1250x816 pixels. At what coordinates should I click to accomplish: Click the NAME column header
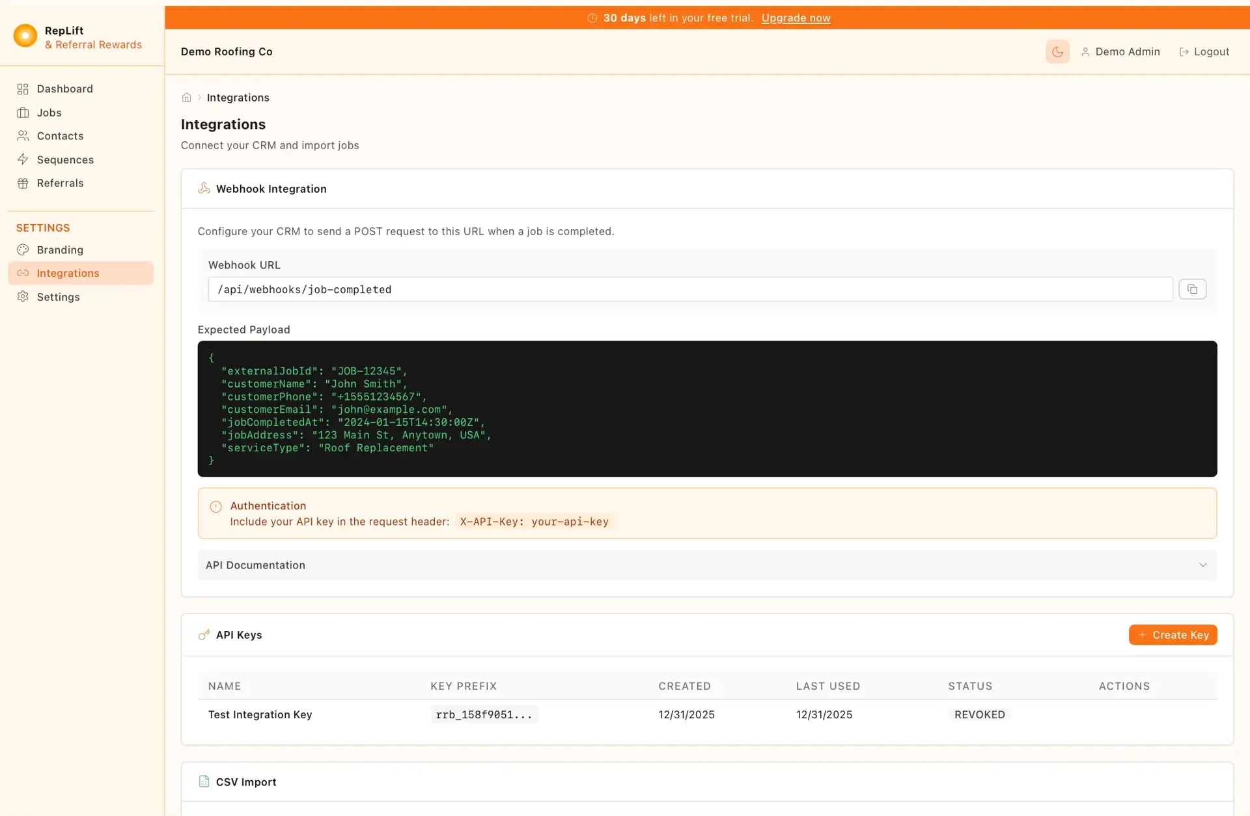pyautogui.click(x=224, y=686)
